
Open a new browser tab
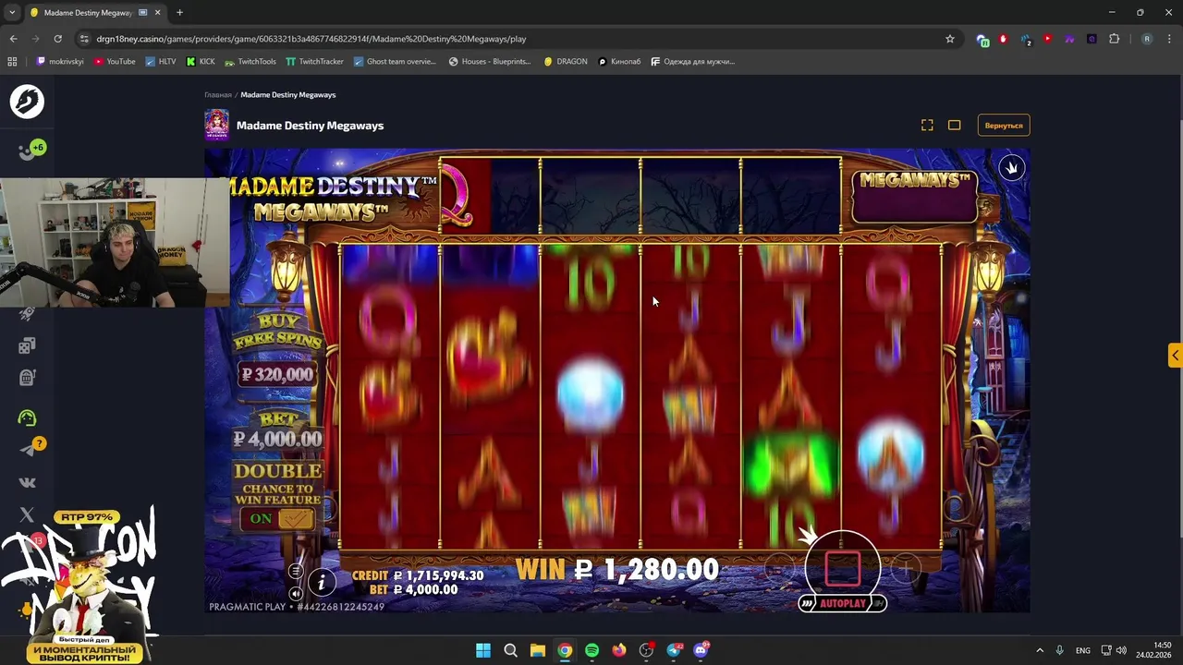tap(179, 13)
